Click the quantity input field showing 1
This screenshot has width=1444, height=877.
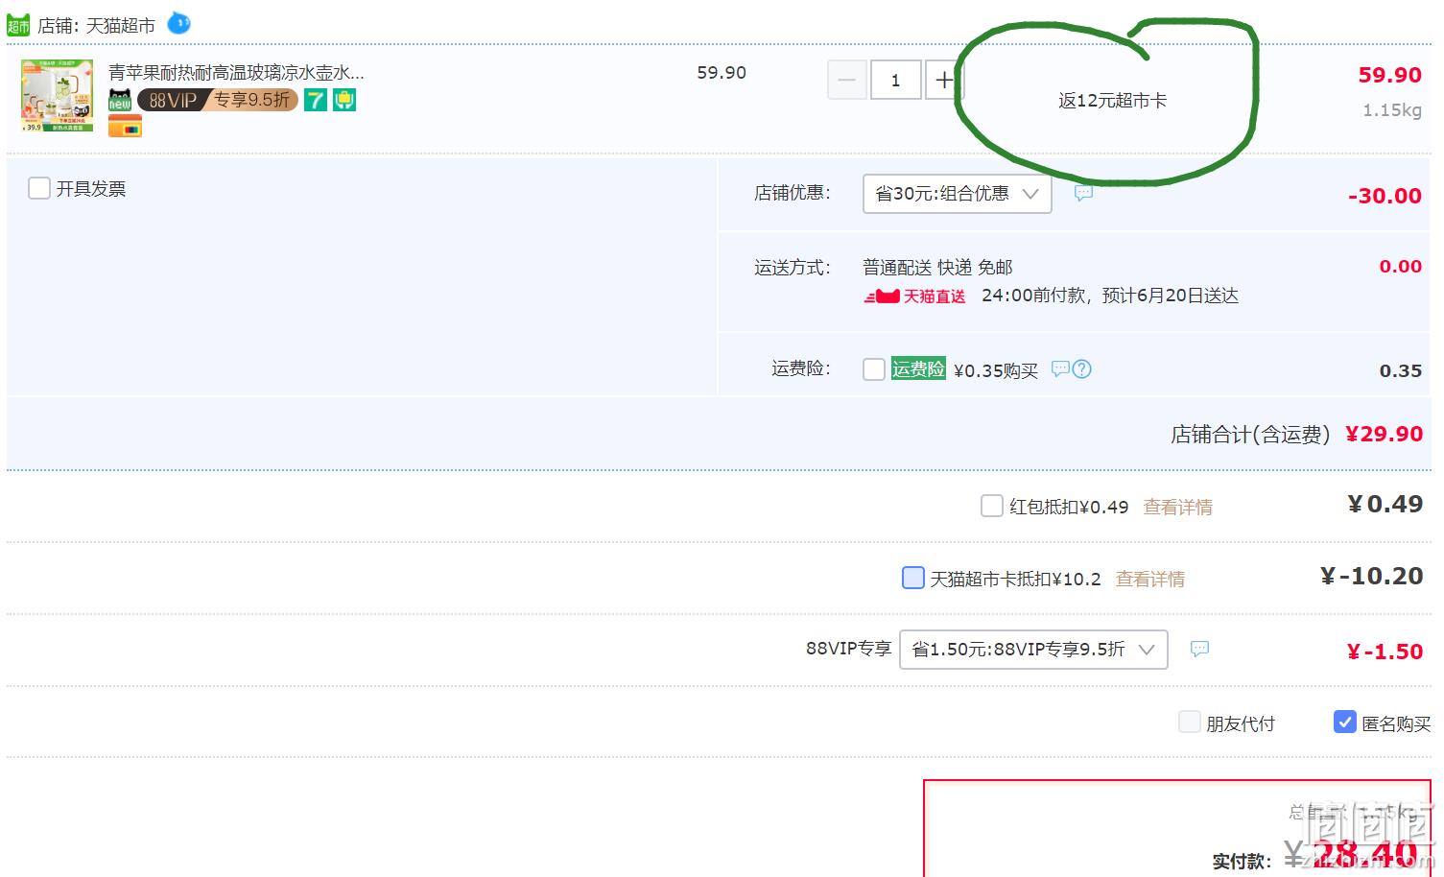tap(896, 80)
